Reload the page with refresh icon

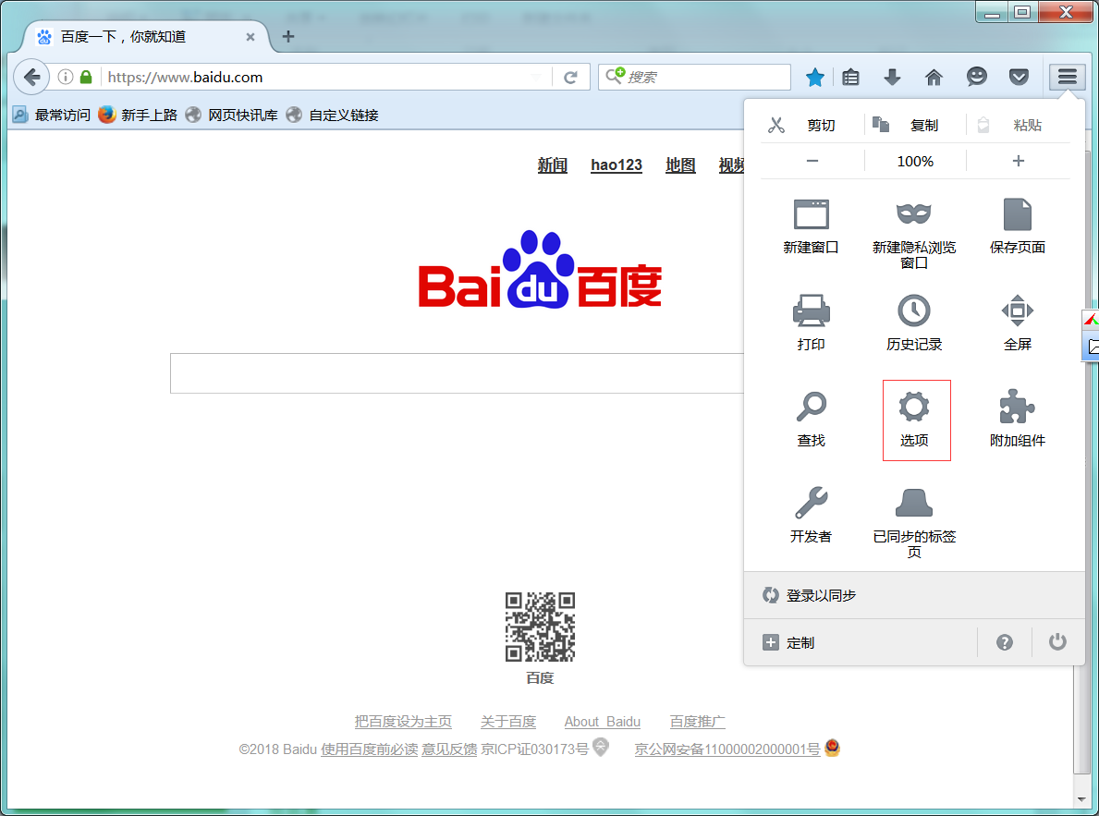[570, 77]
